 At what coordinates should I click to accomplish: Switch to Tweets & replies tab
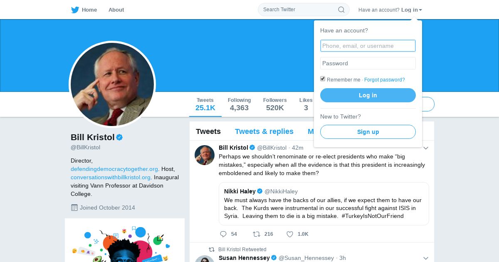[264, 131]
